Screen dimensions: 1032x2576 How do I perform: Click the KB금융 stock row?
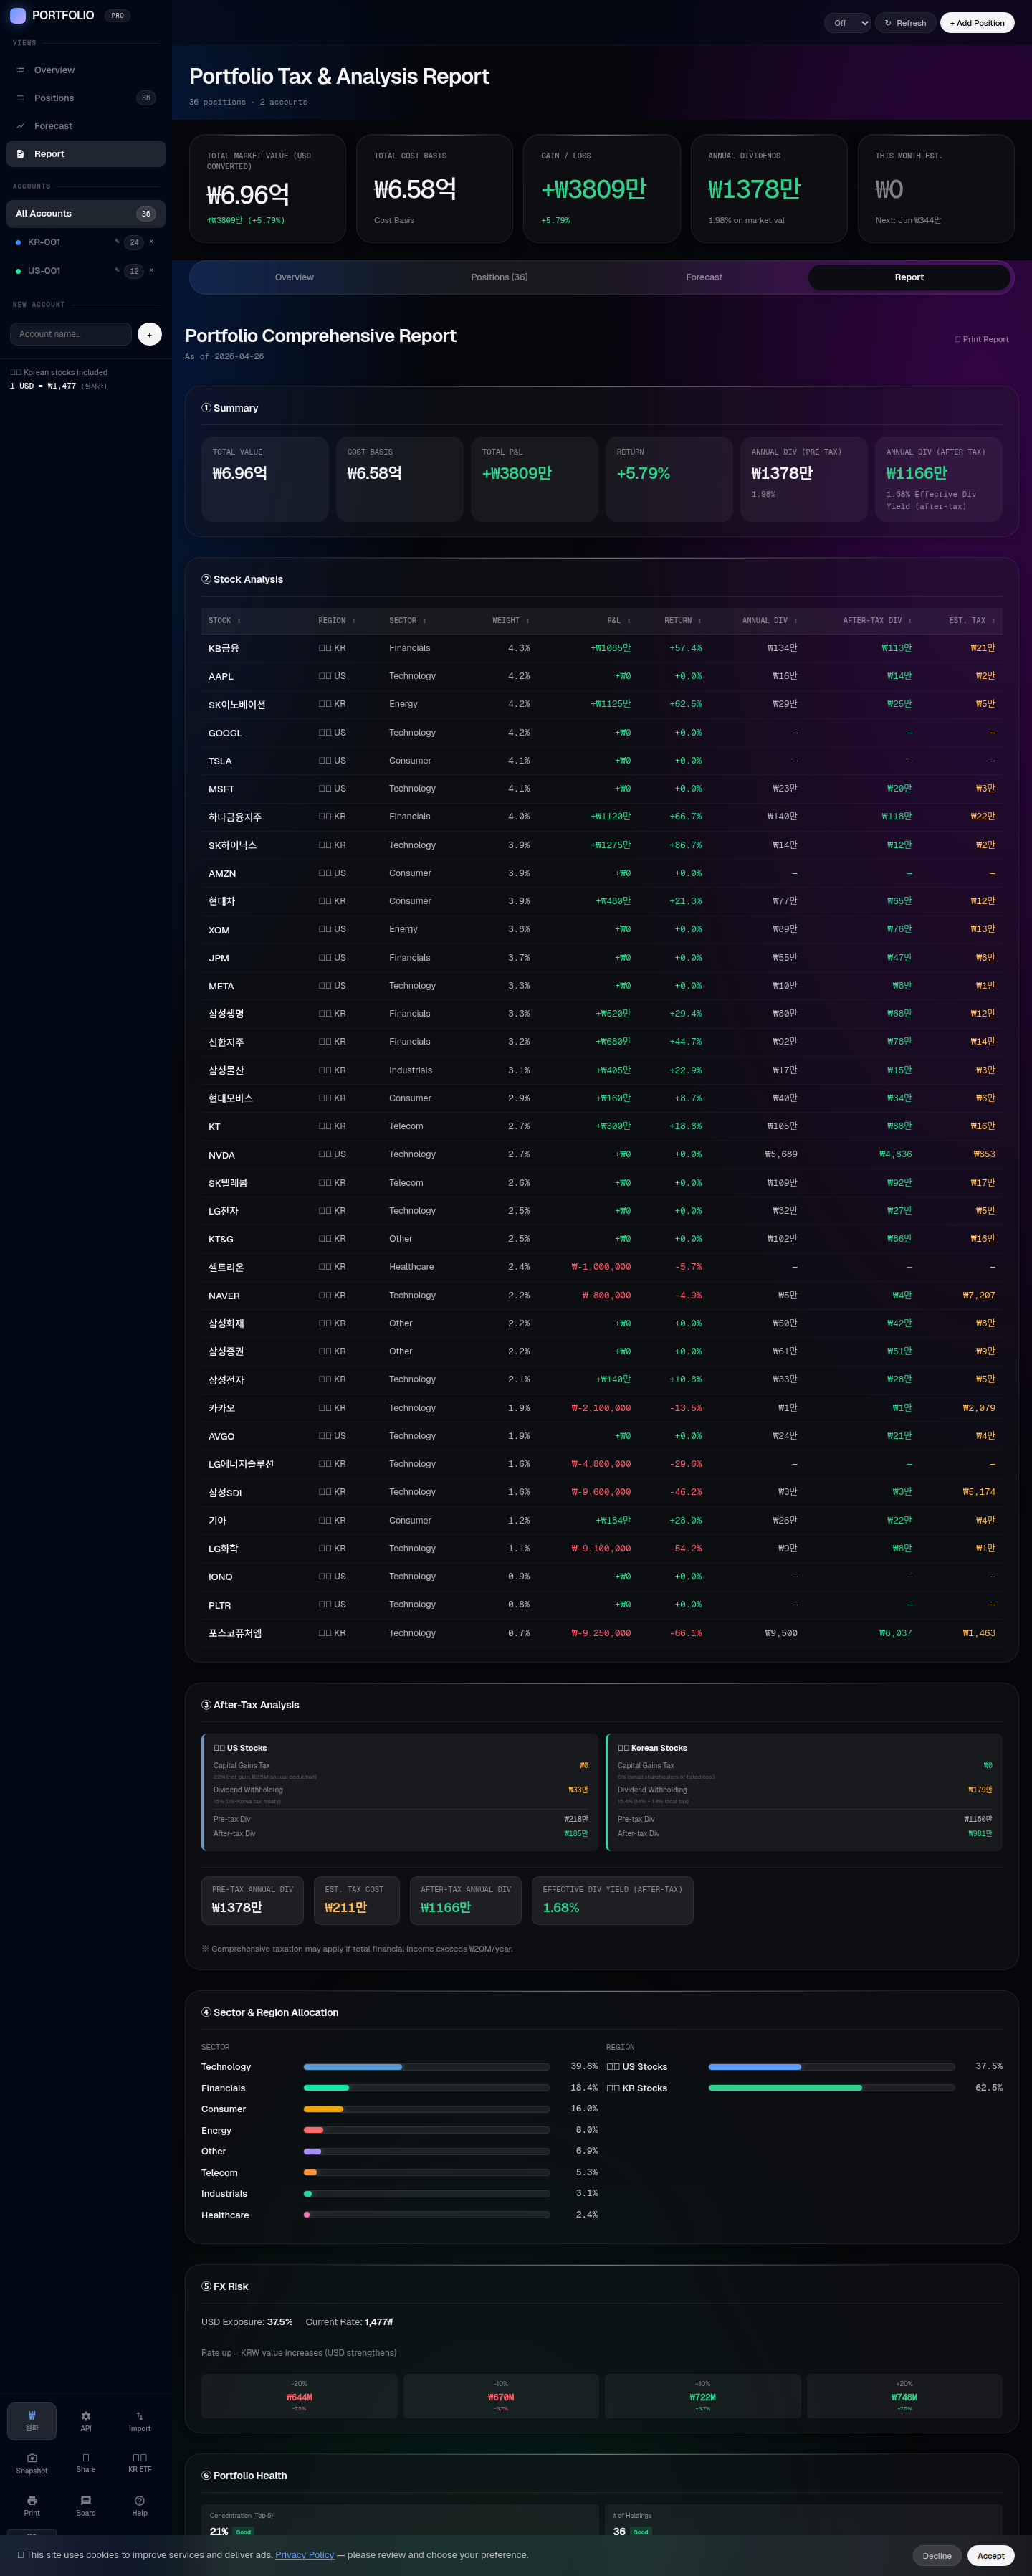click(602, 648)
